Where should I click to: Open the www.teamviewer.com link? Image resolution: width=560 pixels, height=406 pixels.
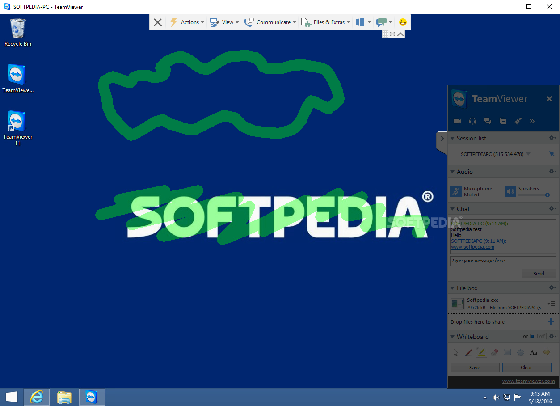point(528,381)
